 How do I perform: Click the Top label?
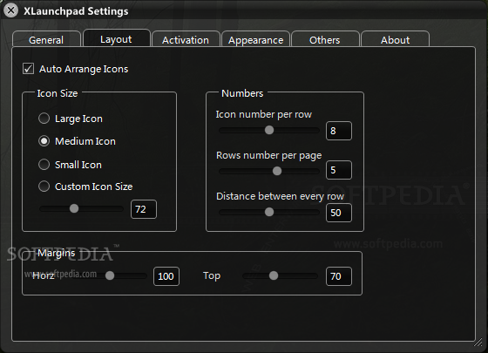212,275
